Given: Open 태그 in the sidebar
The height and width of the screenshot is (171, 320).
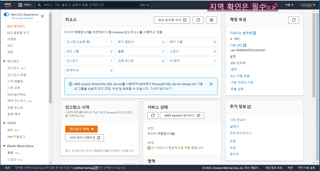Looking at the screenshot, I should click(10, 45).
